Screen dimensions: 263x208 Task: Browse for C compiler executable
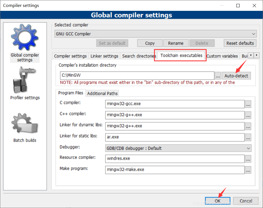tap(248, 104)
